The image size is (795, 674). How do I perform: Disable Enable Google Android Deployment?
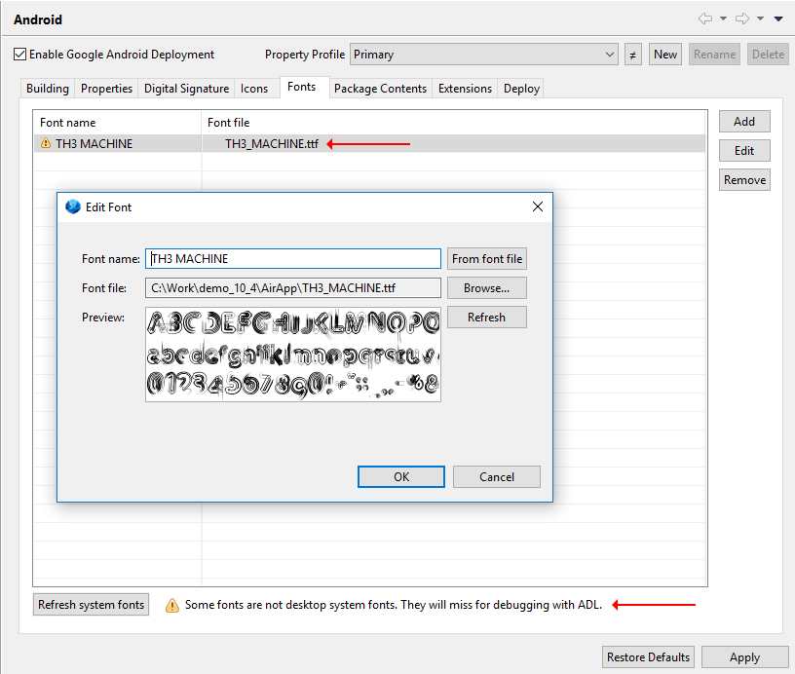(20, 54)
